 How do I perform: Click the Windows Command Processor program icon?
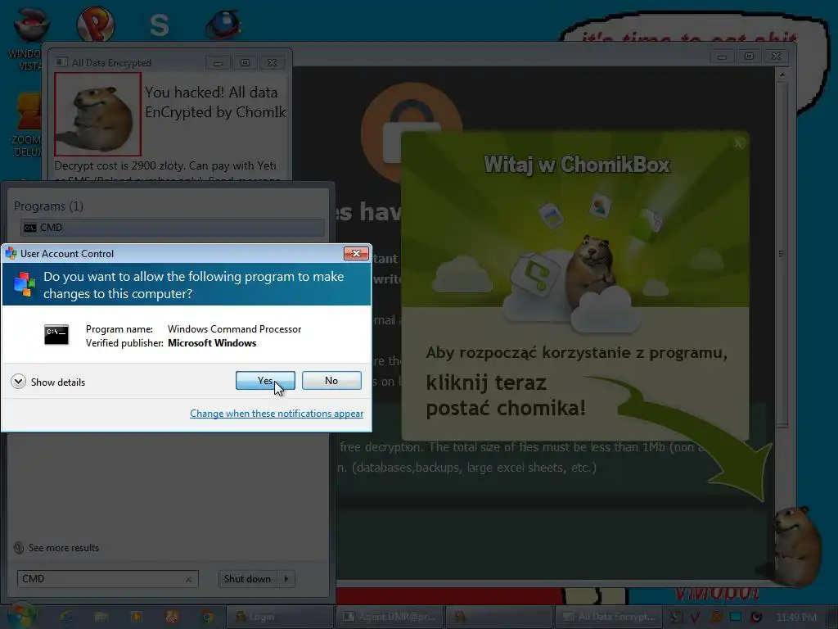[56, 335]
